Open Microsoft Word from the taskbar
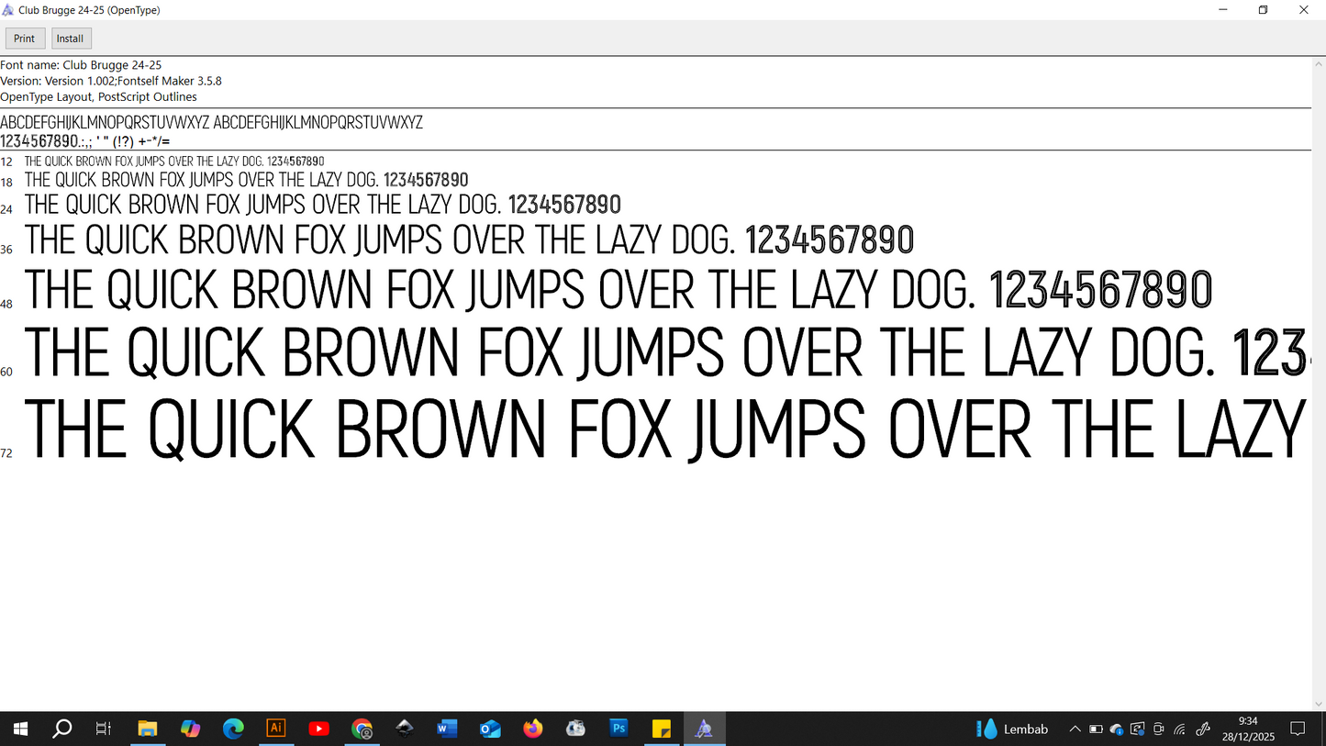This screenshot has height=746, width=1326. (447, 729)
